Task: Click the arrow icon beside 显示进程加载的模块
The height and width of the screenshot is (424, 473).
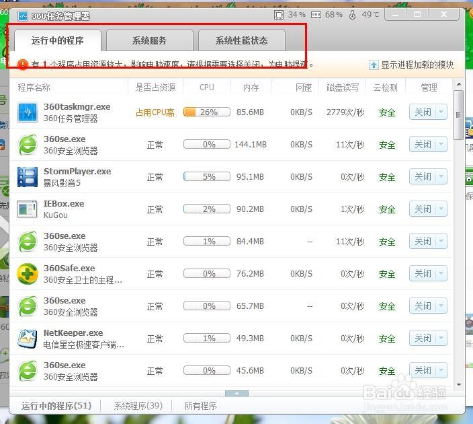Action: click(374, 65)
